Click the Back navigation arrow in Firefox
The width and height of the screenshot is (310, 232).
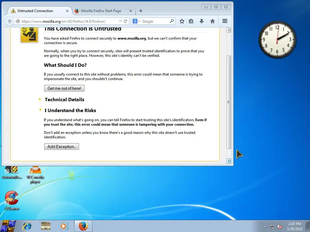pyautogui.click(x=9, y=21)
